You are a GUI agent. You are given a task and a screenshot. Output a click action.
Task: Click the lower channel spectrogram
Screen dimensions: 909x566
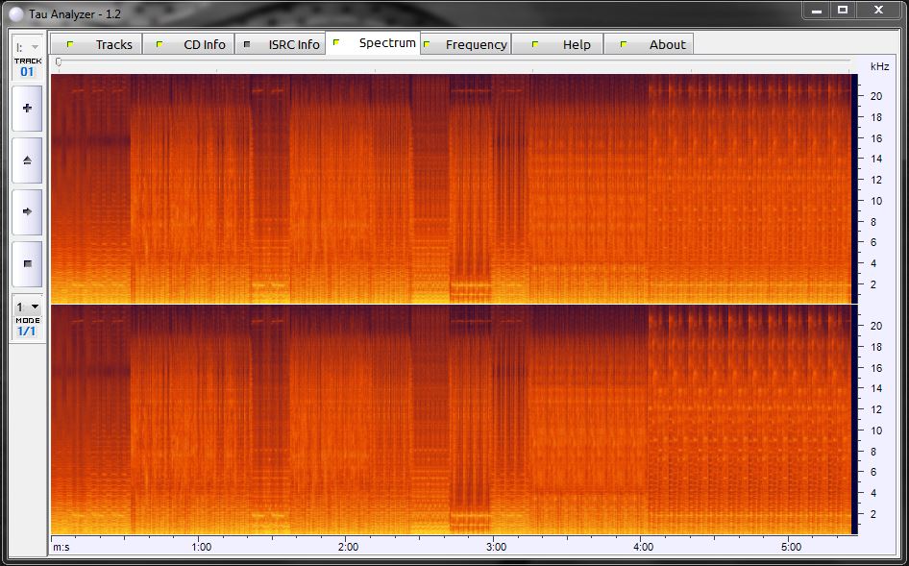(x=451, y=419)
